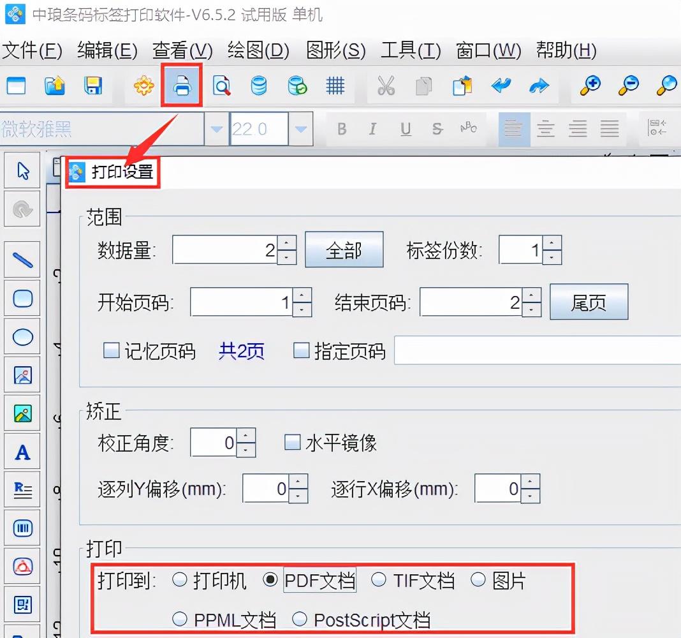Screen dimensions: 681x638
Task: Open the 查看(V) menu
Action: 182,50
